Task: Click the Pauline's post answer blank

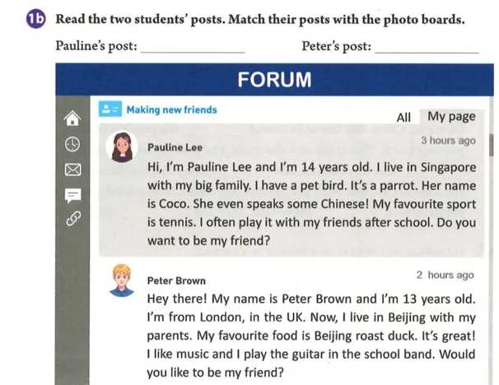Action: click(x=194, y=48)
